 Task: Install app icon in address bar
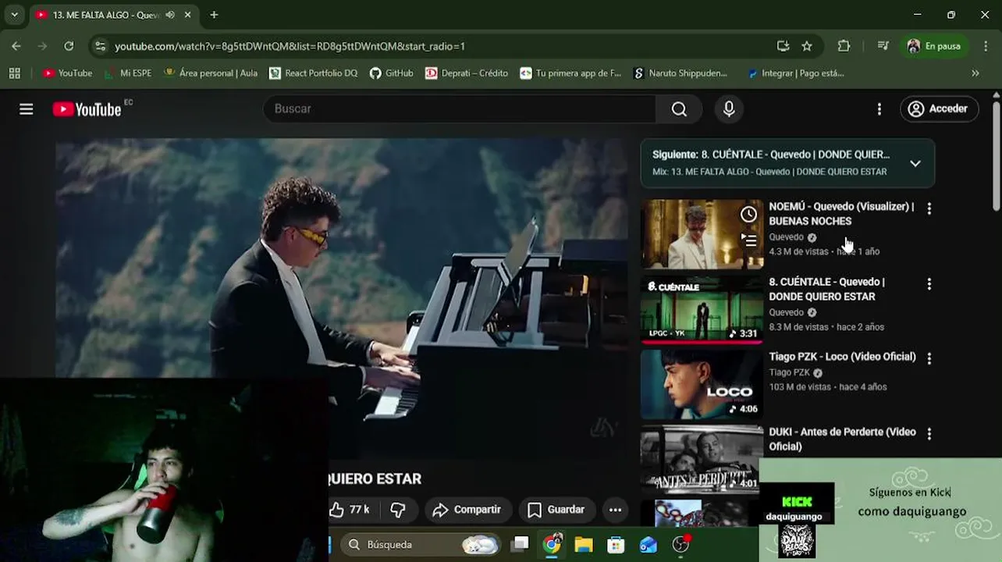coord(783,46)
